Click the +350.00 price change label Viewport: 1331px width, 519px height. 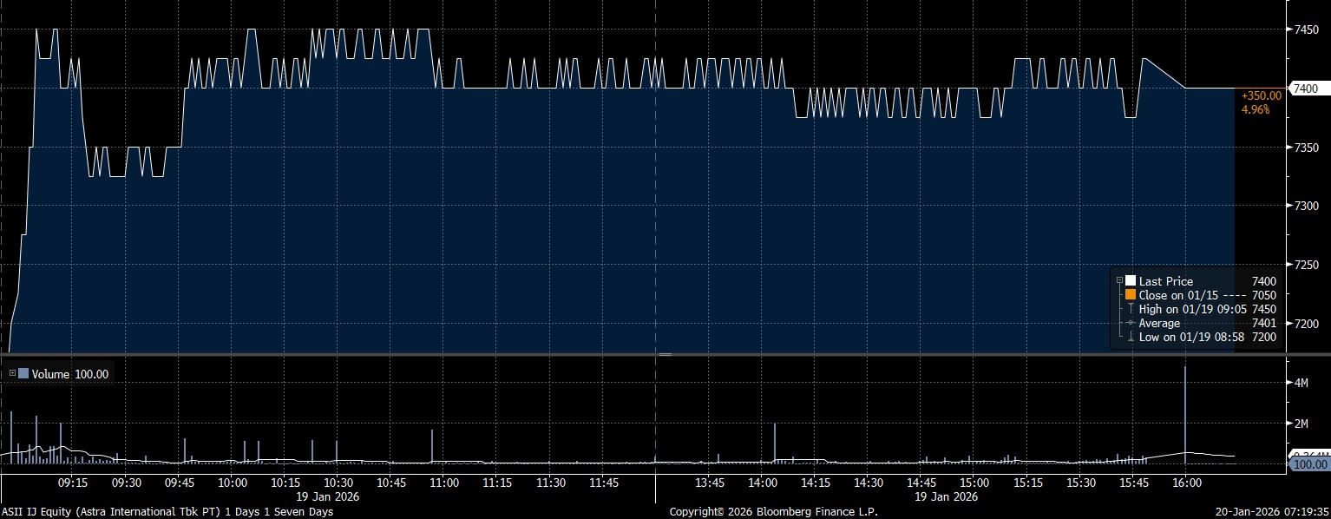pyautogui.click(x=1262, y=95)
